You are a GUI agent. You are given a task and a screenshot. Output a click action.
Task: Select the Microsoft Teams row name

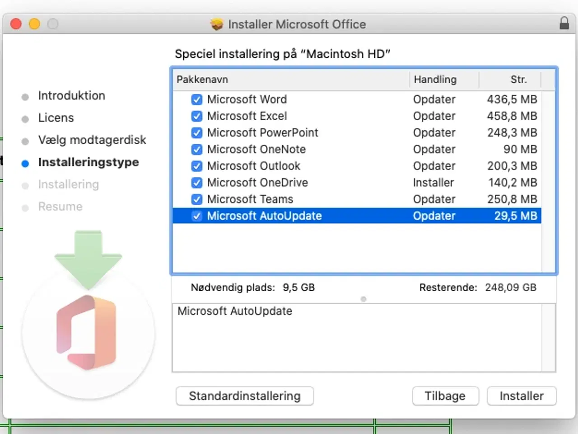click(x=250, y=199)
